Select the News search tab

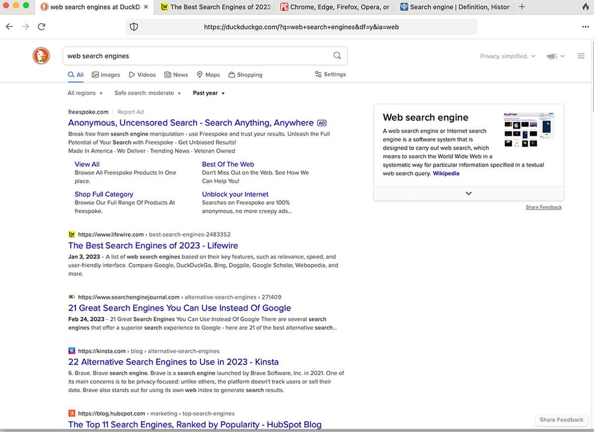176,74
